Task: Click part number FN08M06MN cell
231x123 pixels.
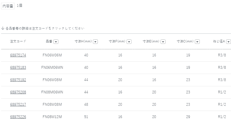Action: tap(52, 92)
